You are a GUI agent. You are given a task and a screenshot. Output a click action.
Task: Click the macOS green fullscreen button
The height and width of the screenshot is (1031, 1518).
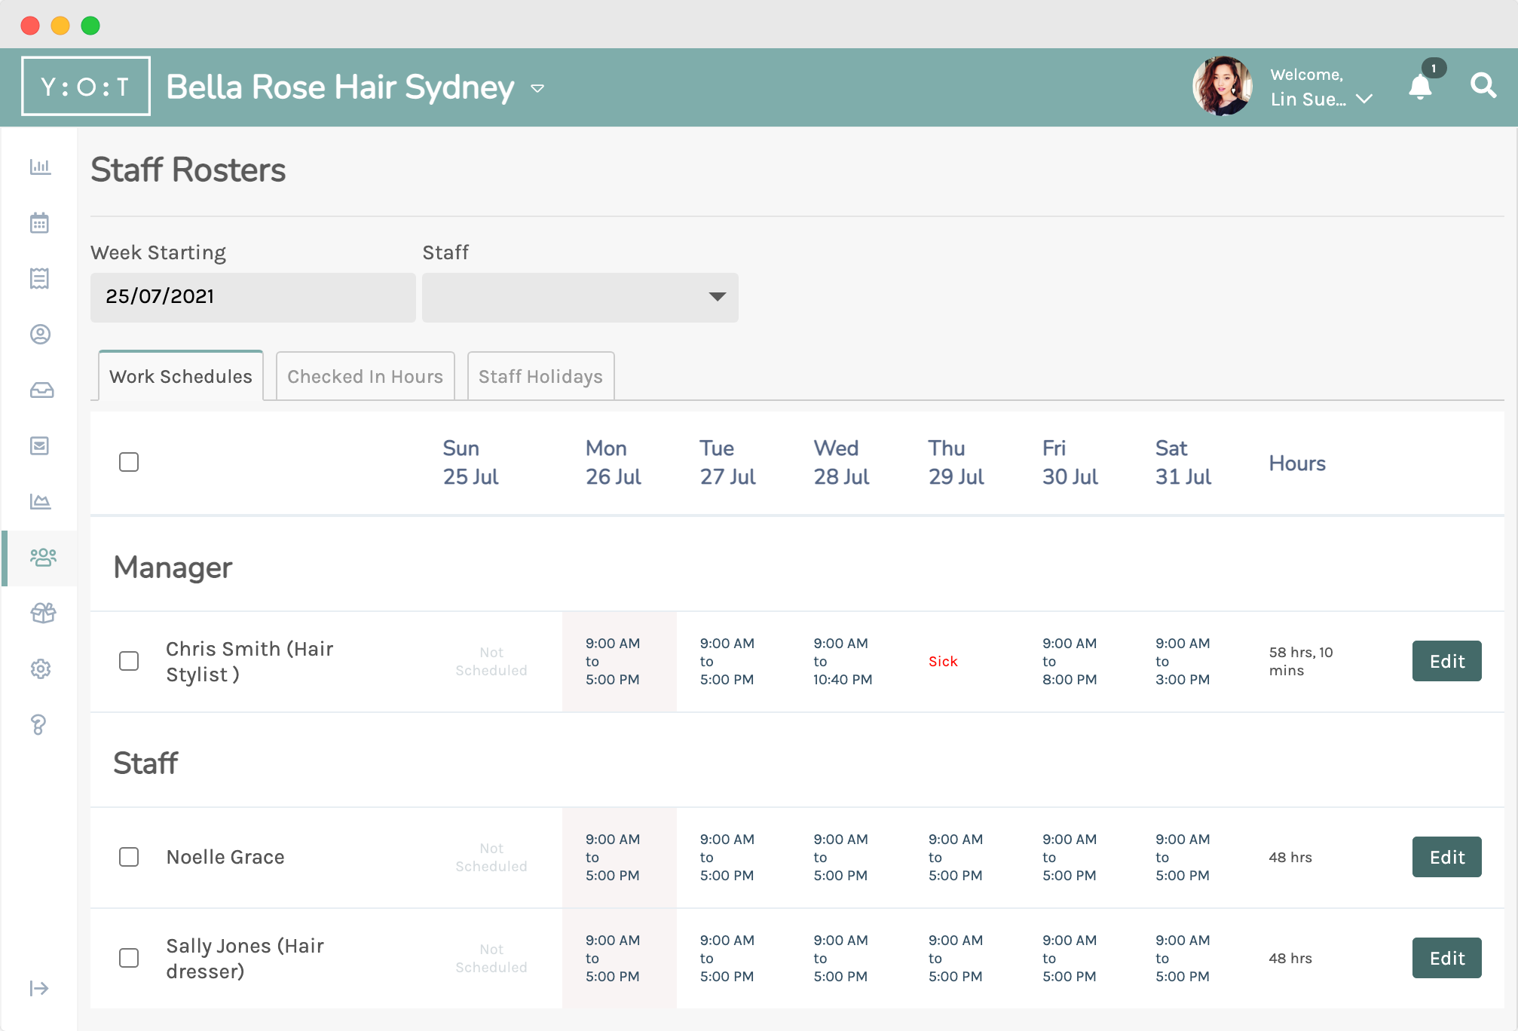(90, 26)
